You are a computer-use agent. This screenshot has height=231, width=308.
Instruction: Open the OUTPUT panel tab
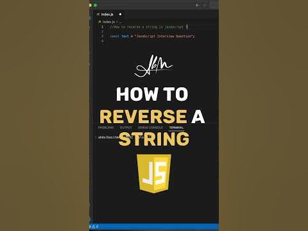click(126, 128)
